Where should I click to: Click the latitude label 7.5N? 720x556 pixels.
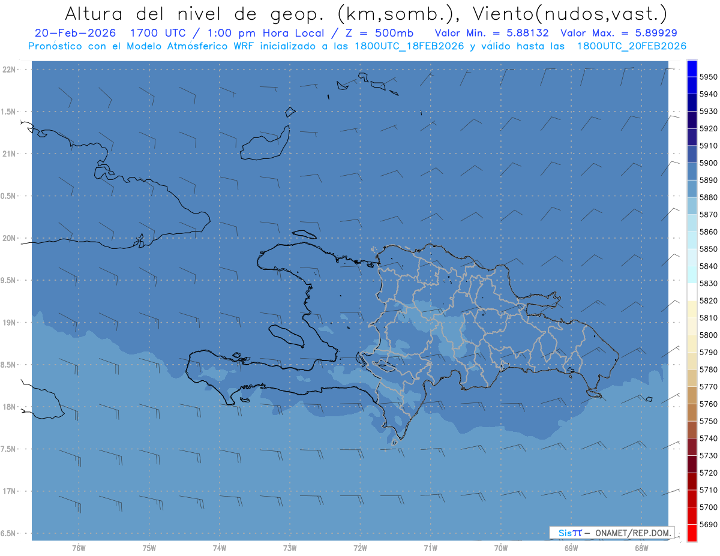[9, 449]
